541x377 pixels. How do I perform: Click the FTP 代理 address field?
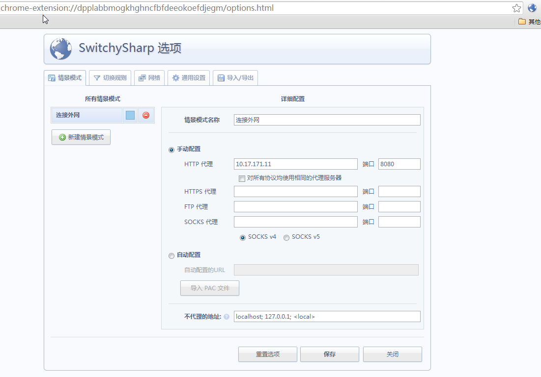pyautogui.click(x=296, y=206)
